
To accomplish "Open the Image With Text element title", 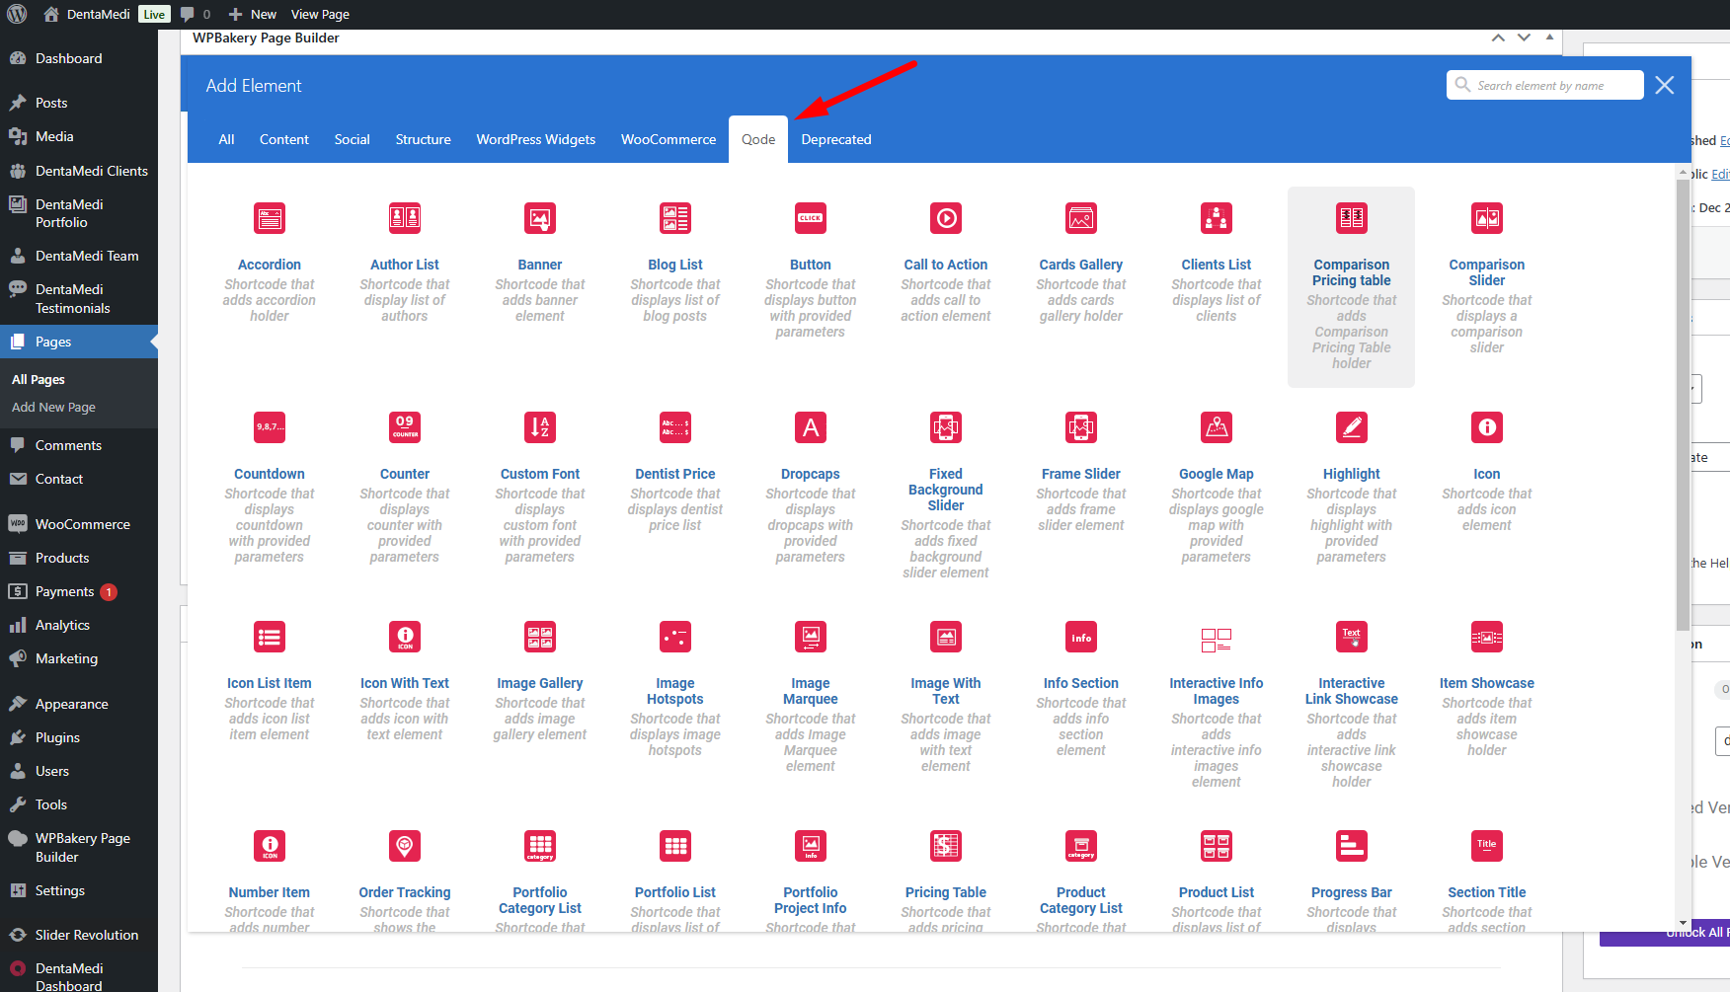I will 946,691.
